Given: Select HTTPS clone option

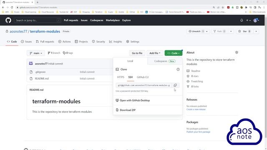Looking at the screenshot, I should 121,77.
